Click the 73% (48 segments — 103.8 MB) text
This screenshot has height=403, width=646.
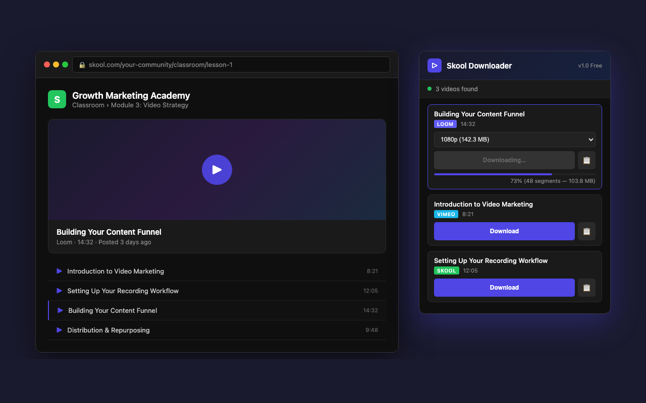pos(553,181)
